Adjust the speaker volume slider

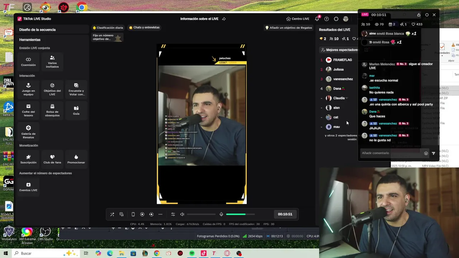(x=201, y=214)
